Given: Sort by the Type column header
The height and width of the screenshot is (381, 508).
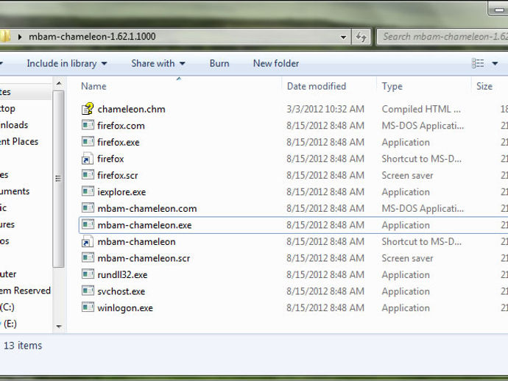Looking at the screenshot, I should [392, 87].
